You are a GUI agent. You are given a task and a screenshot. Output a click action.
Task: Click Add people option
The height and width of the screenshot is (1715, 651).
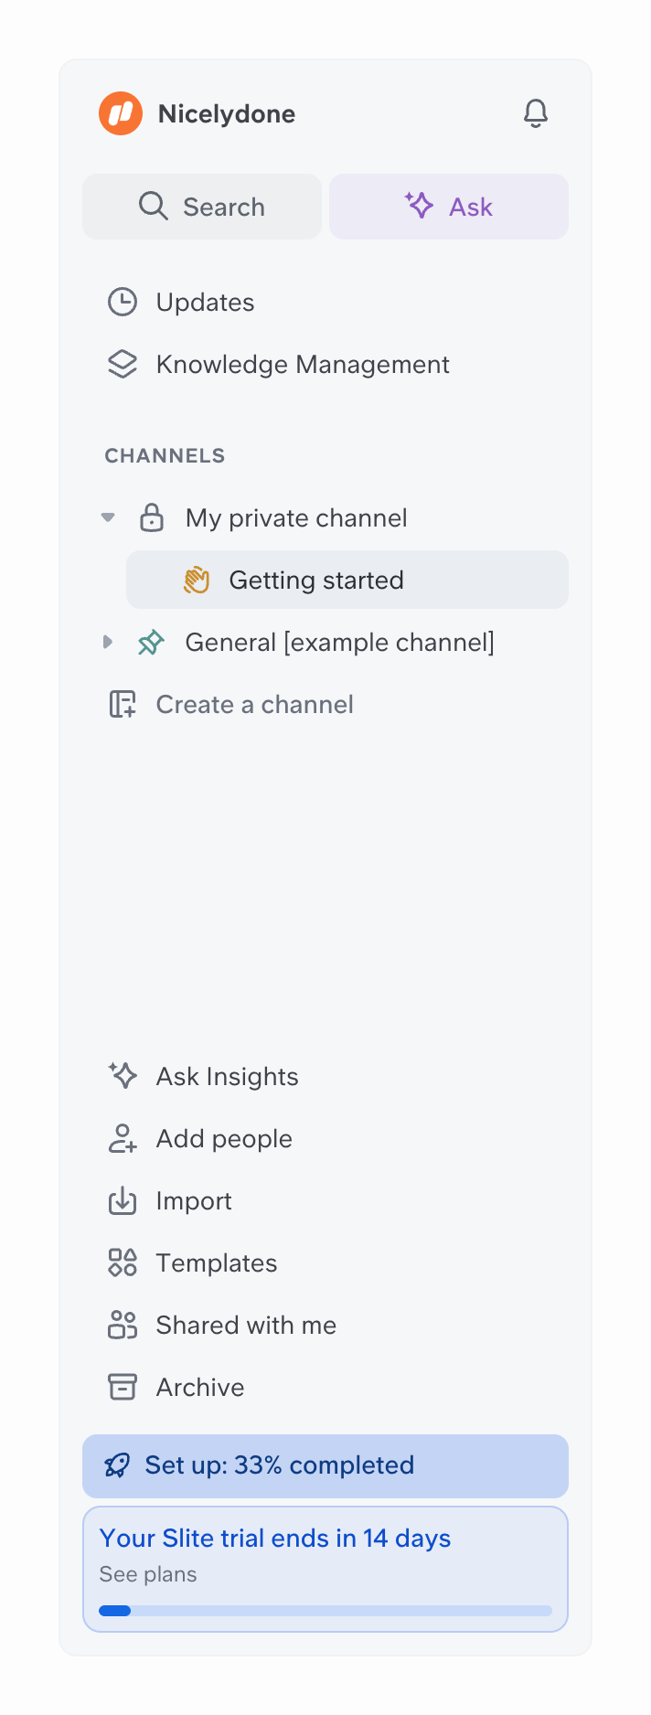point(224,1138)
